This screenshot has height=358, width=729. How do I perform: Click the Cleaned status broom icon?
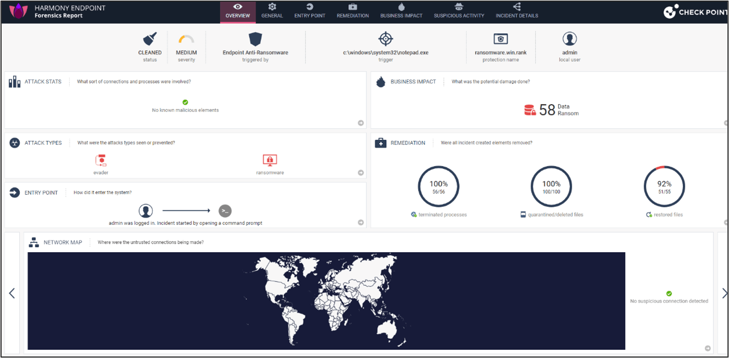tap(150, 39)
